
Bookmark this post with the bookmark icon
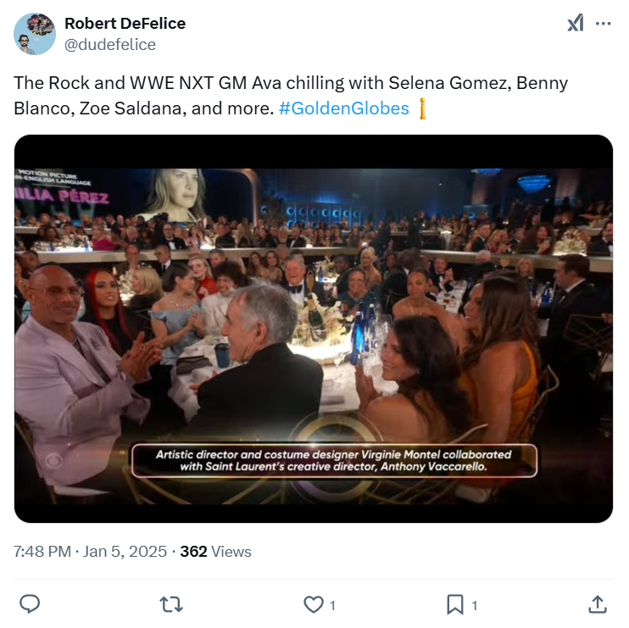coord(455,604)
